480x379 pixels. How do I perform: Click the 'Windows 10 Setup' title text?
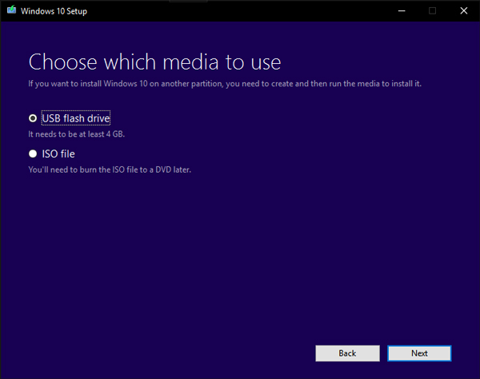click(54, 11)
